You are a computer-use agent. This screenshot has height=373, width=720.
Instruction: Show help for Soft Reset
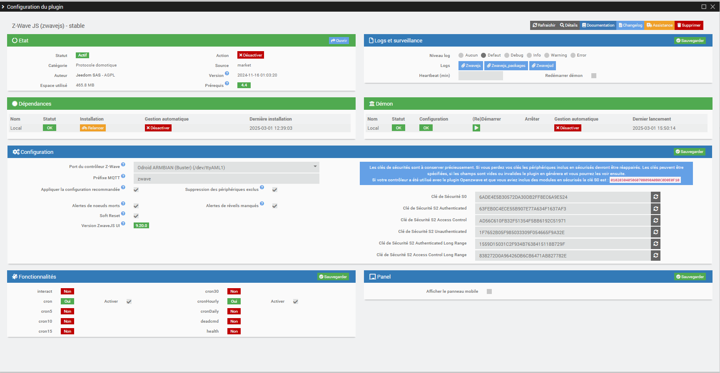click(123, 214)
